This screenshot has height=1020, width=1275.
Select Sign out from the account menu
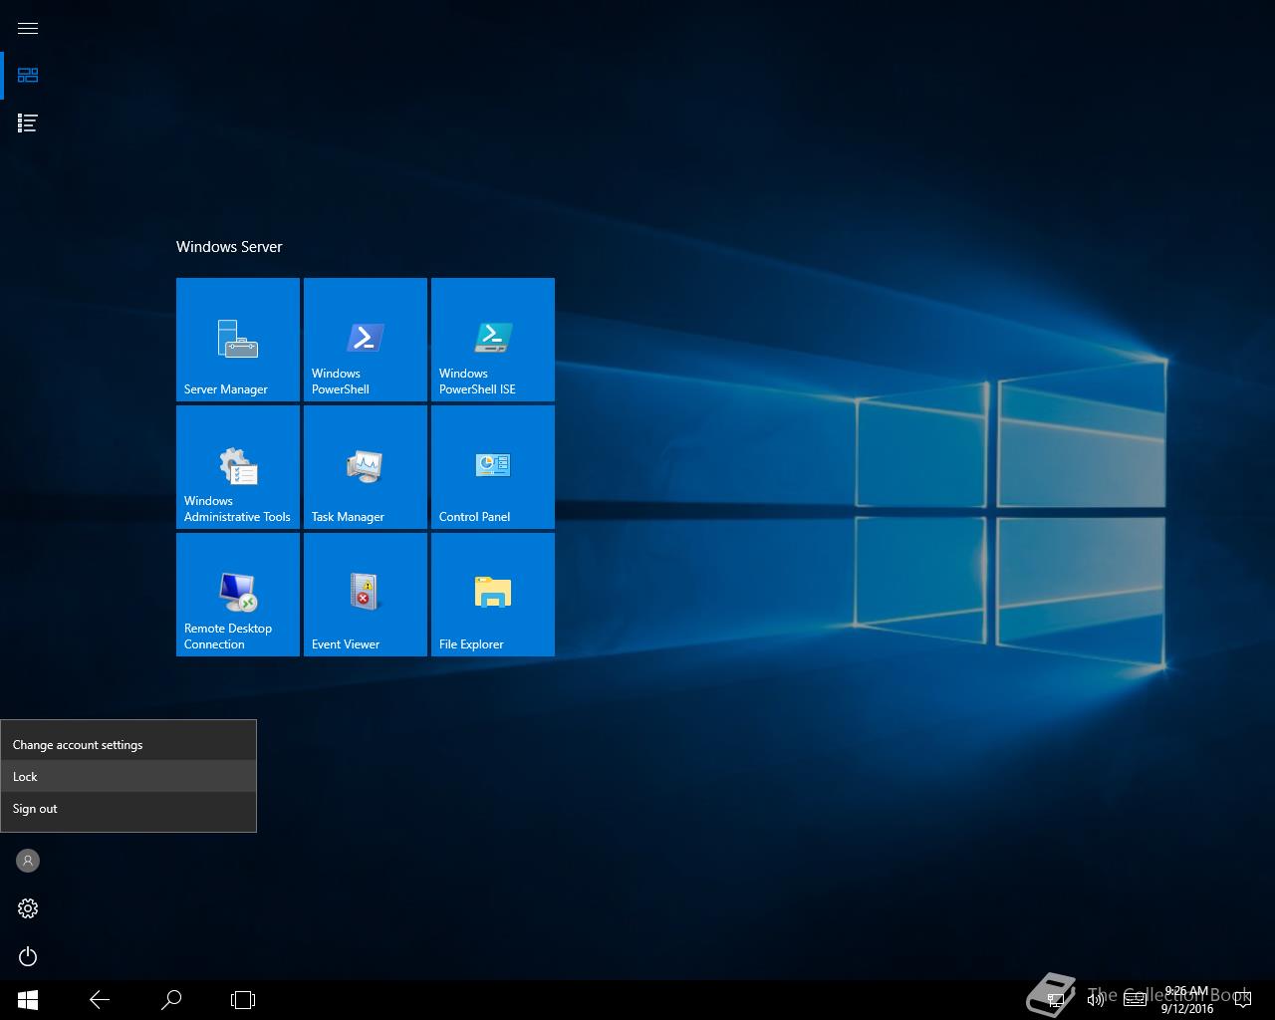[128, 809]
